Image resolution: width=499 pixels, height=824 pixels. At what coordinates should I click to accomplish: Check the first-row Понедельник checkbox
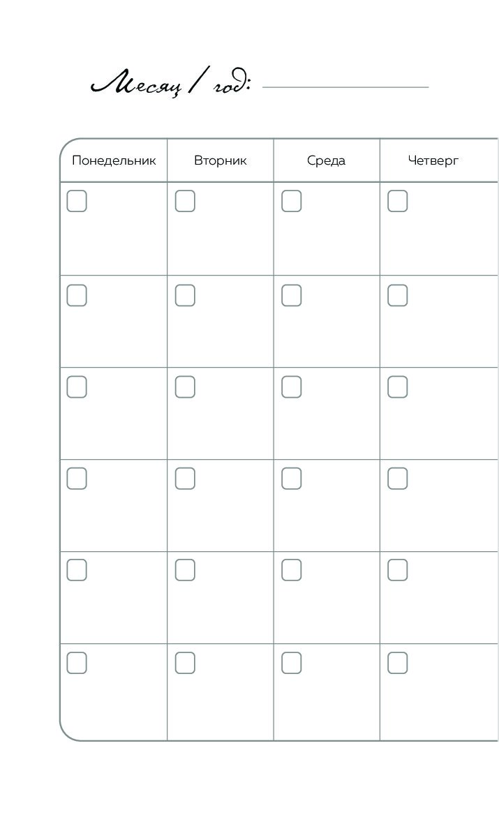tap(77, 201)
